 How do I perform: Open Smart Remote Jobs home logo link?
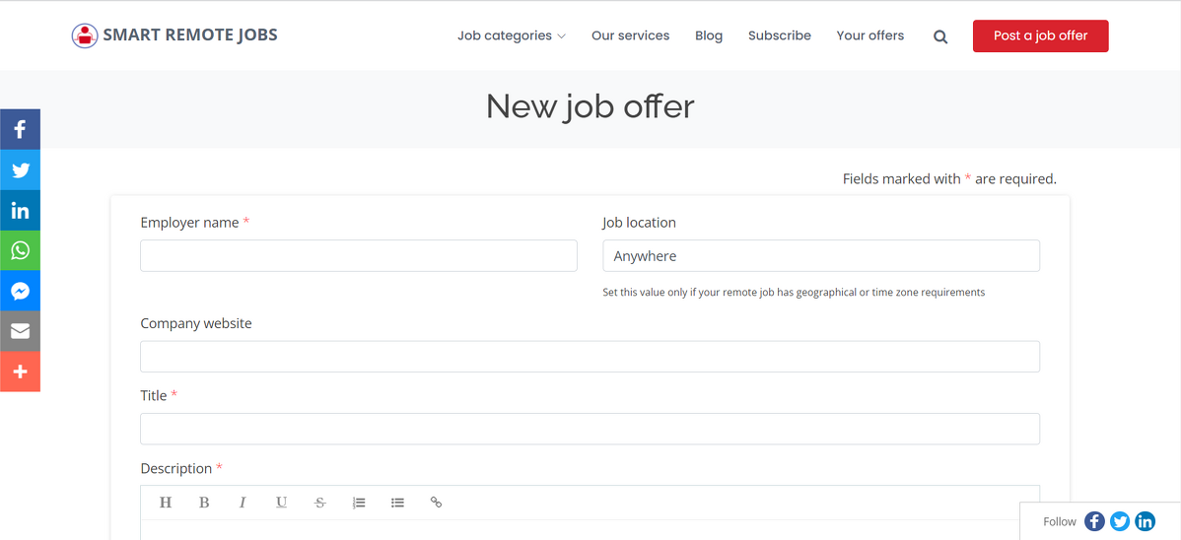coord(174,35)
